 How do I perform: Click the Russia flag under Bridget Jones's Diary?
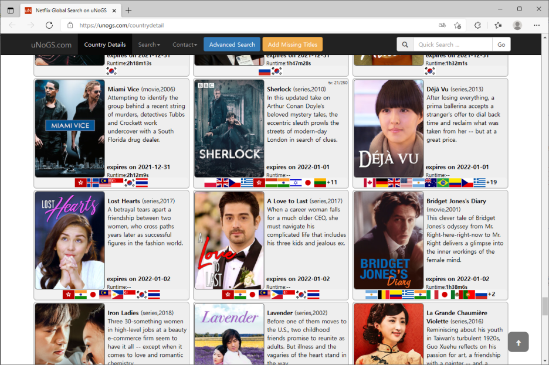click(x=481, y=294)
